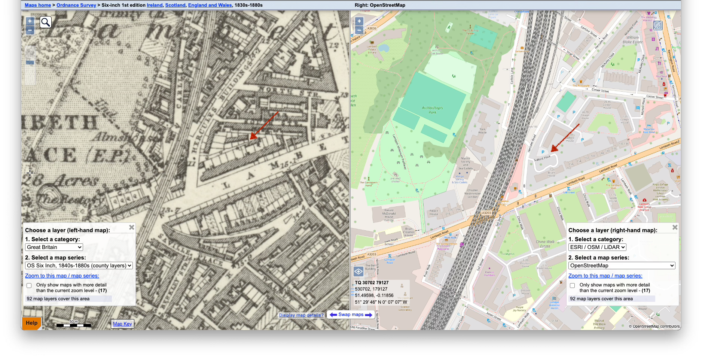Open the Map Key link
The height and width of the screenshot is (358, 702).
pos(122,324)
